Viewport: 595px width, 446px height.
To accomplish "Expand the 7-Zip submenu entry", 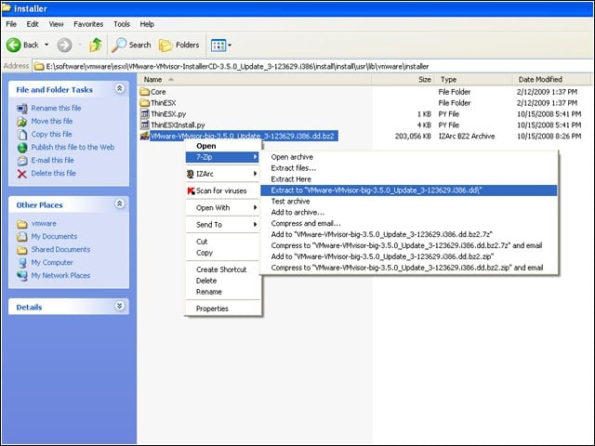I will tap(222, 157).
